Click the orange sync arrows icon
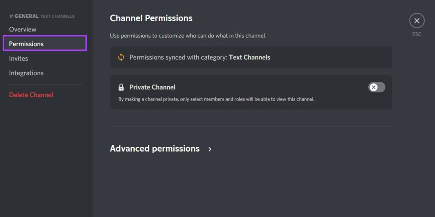This screenshot has height=217, width=435. [121, 57]
